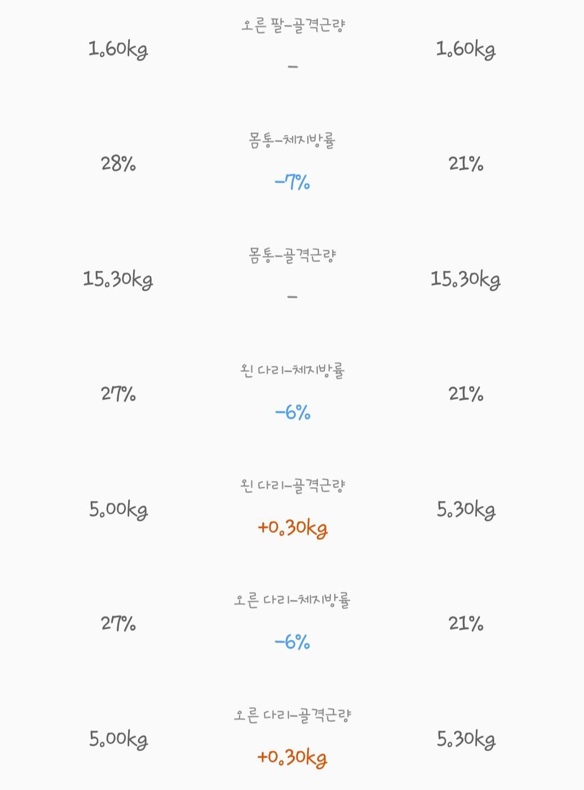Image resolution: width=584 pixels, height=790 pixels.
Task: Select the 오른 팔-골격근량 label
Action: click(x=293, y=25)
